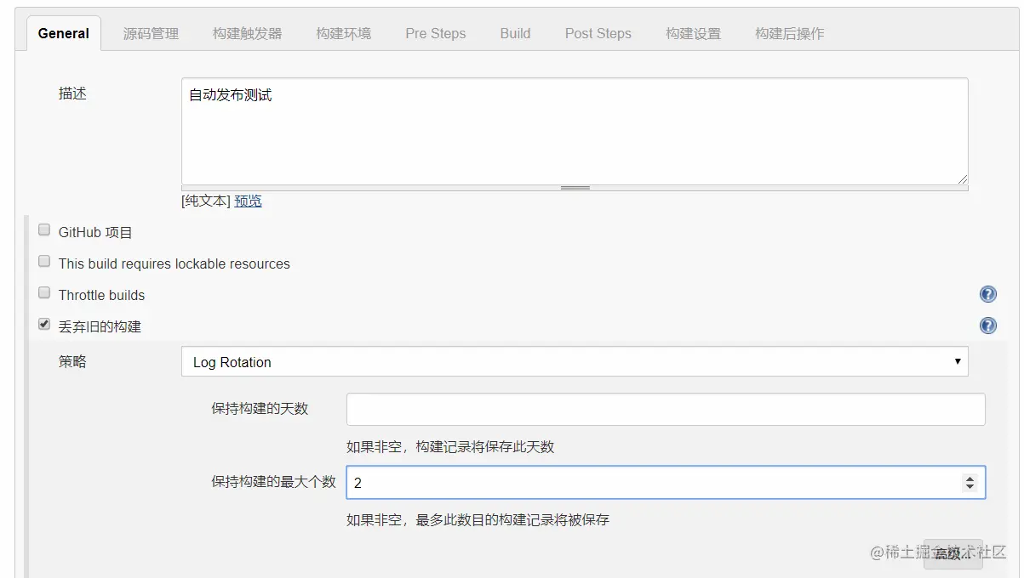Click the 预览 preview link
The width and height of the screenshot is (1024, 578).
click(x=249, y=201)
